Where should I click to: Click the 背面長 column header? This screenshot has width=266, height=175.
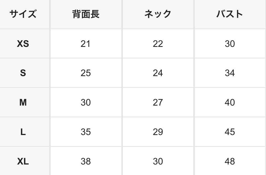pyautogui.click(x=86, y=14)
